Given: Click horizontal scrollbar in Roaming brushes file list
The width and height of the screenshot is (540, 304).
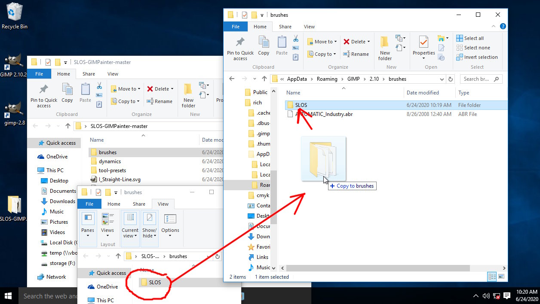Looking at the screenshot, I should 377,268.
